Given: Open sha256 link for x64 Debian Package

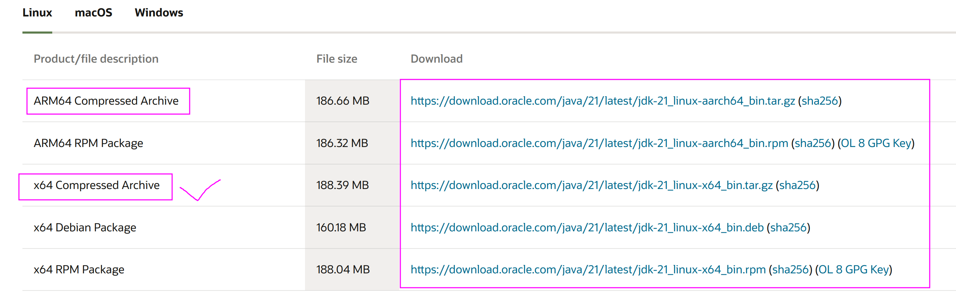Looking at the screenshot, I should point(788,227).
